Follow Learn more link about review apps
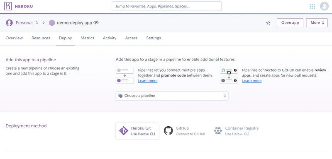 [x=252, y=81]
